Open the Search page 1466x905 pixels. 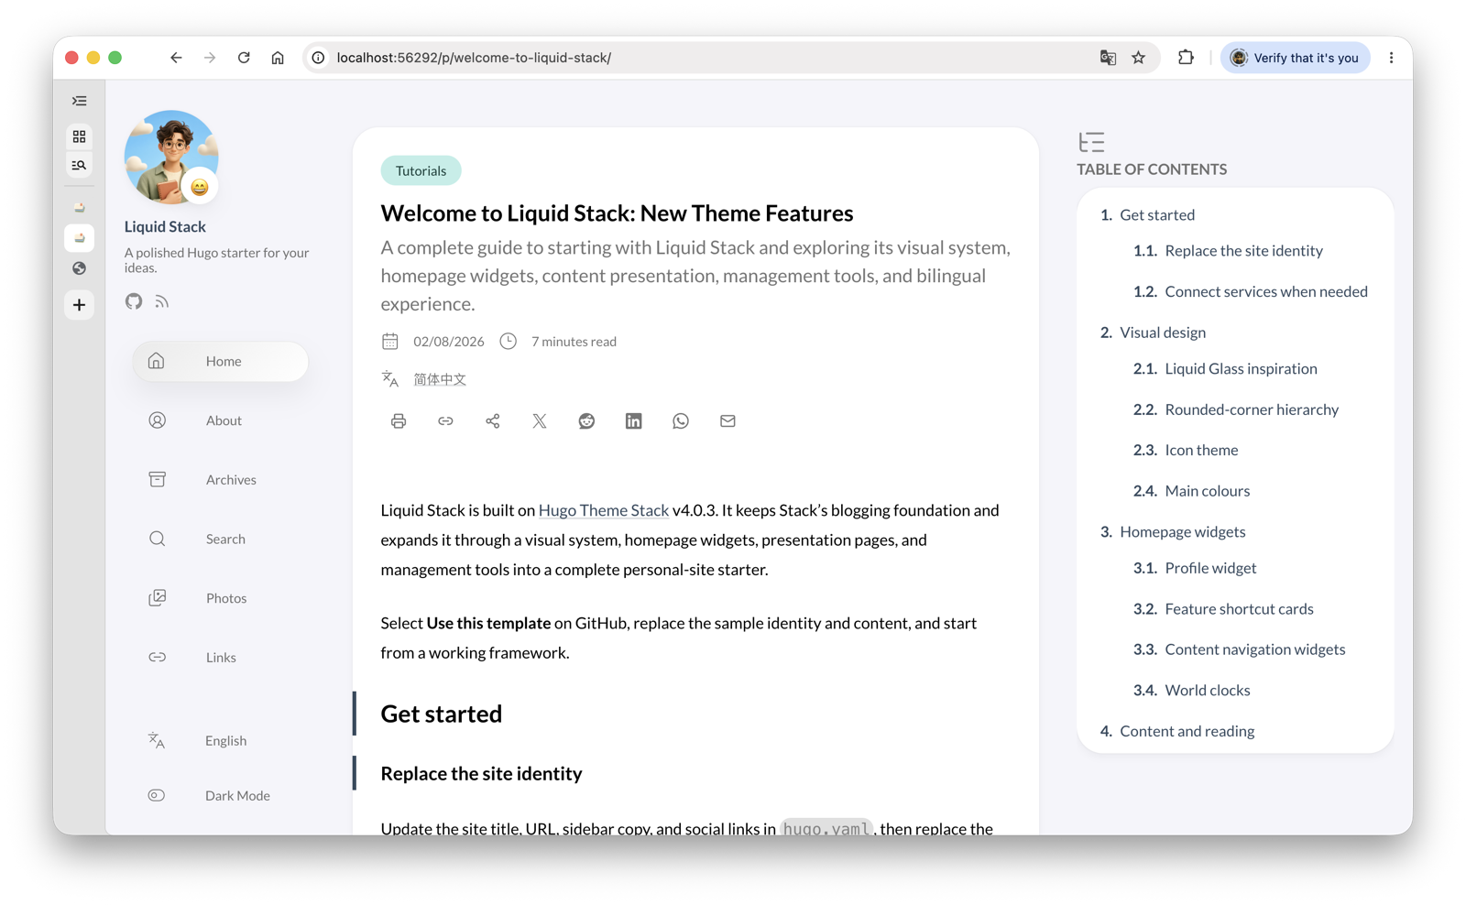(x=220, y=539)
